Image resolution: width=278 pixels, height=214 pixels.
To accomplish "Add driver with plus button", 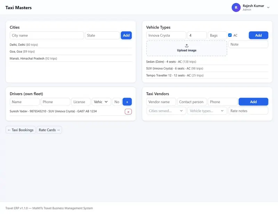I will 127,102.
